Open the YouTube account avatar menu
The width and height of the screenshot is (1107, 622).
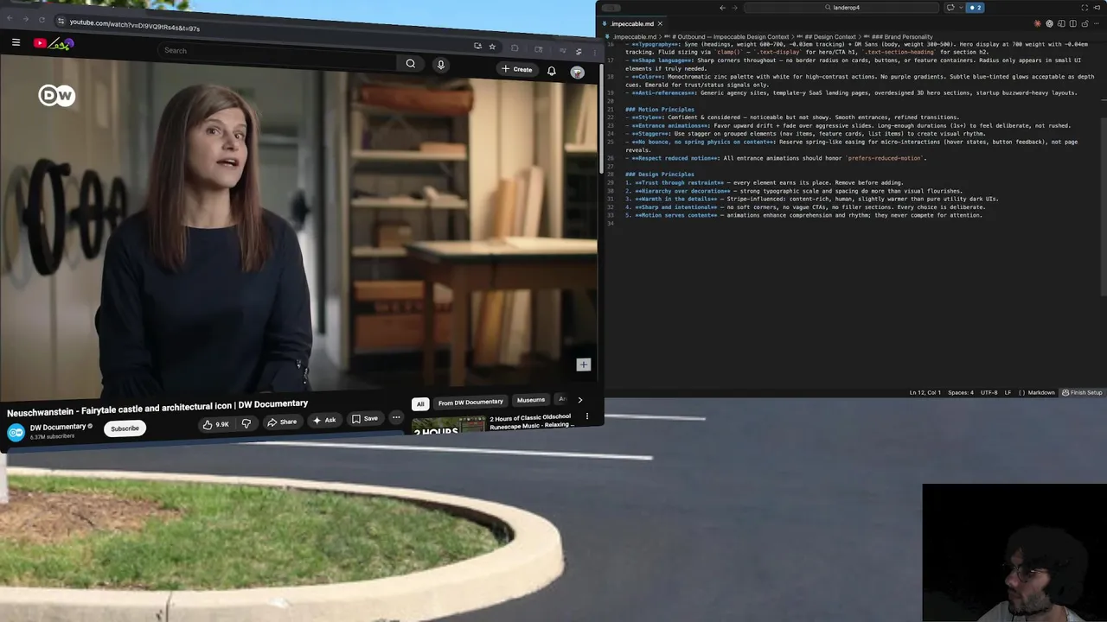click(577, 72)
